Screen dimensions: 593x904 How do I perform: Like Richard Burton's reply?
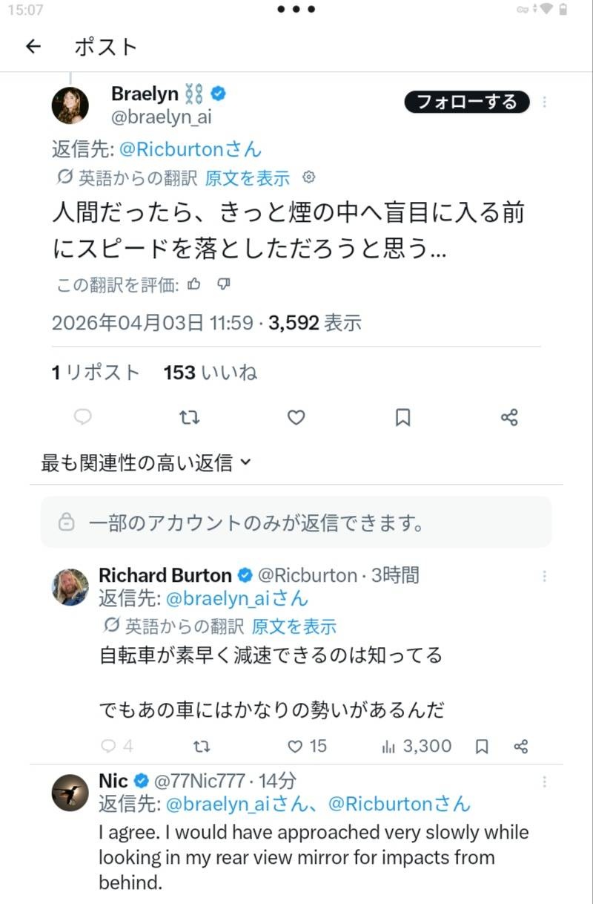click(x=296, y=746)
